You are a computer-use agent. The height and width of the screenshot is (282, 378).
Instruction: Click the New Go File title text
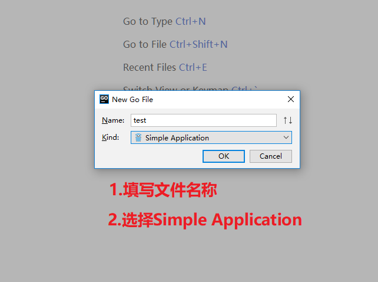point(132,100)
